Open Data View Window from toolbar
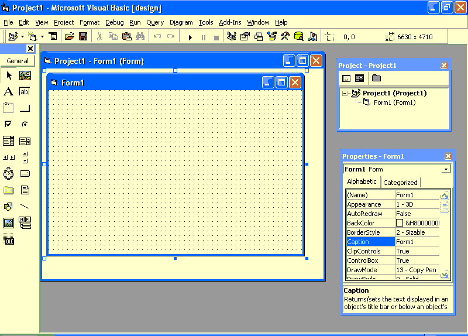This screenshot has height=336, width=468. click(x=298, y=36)
